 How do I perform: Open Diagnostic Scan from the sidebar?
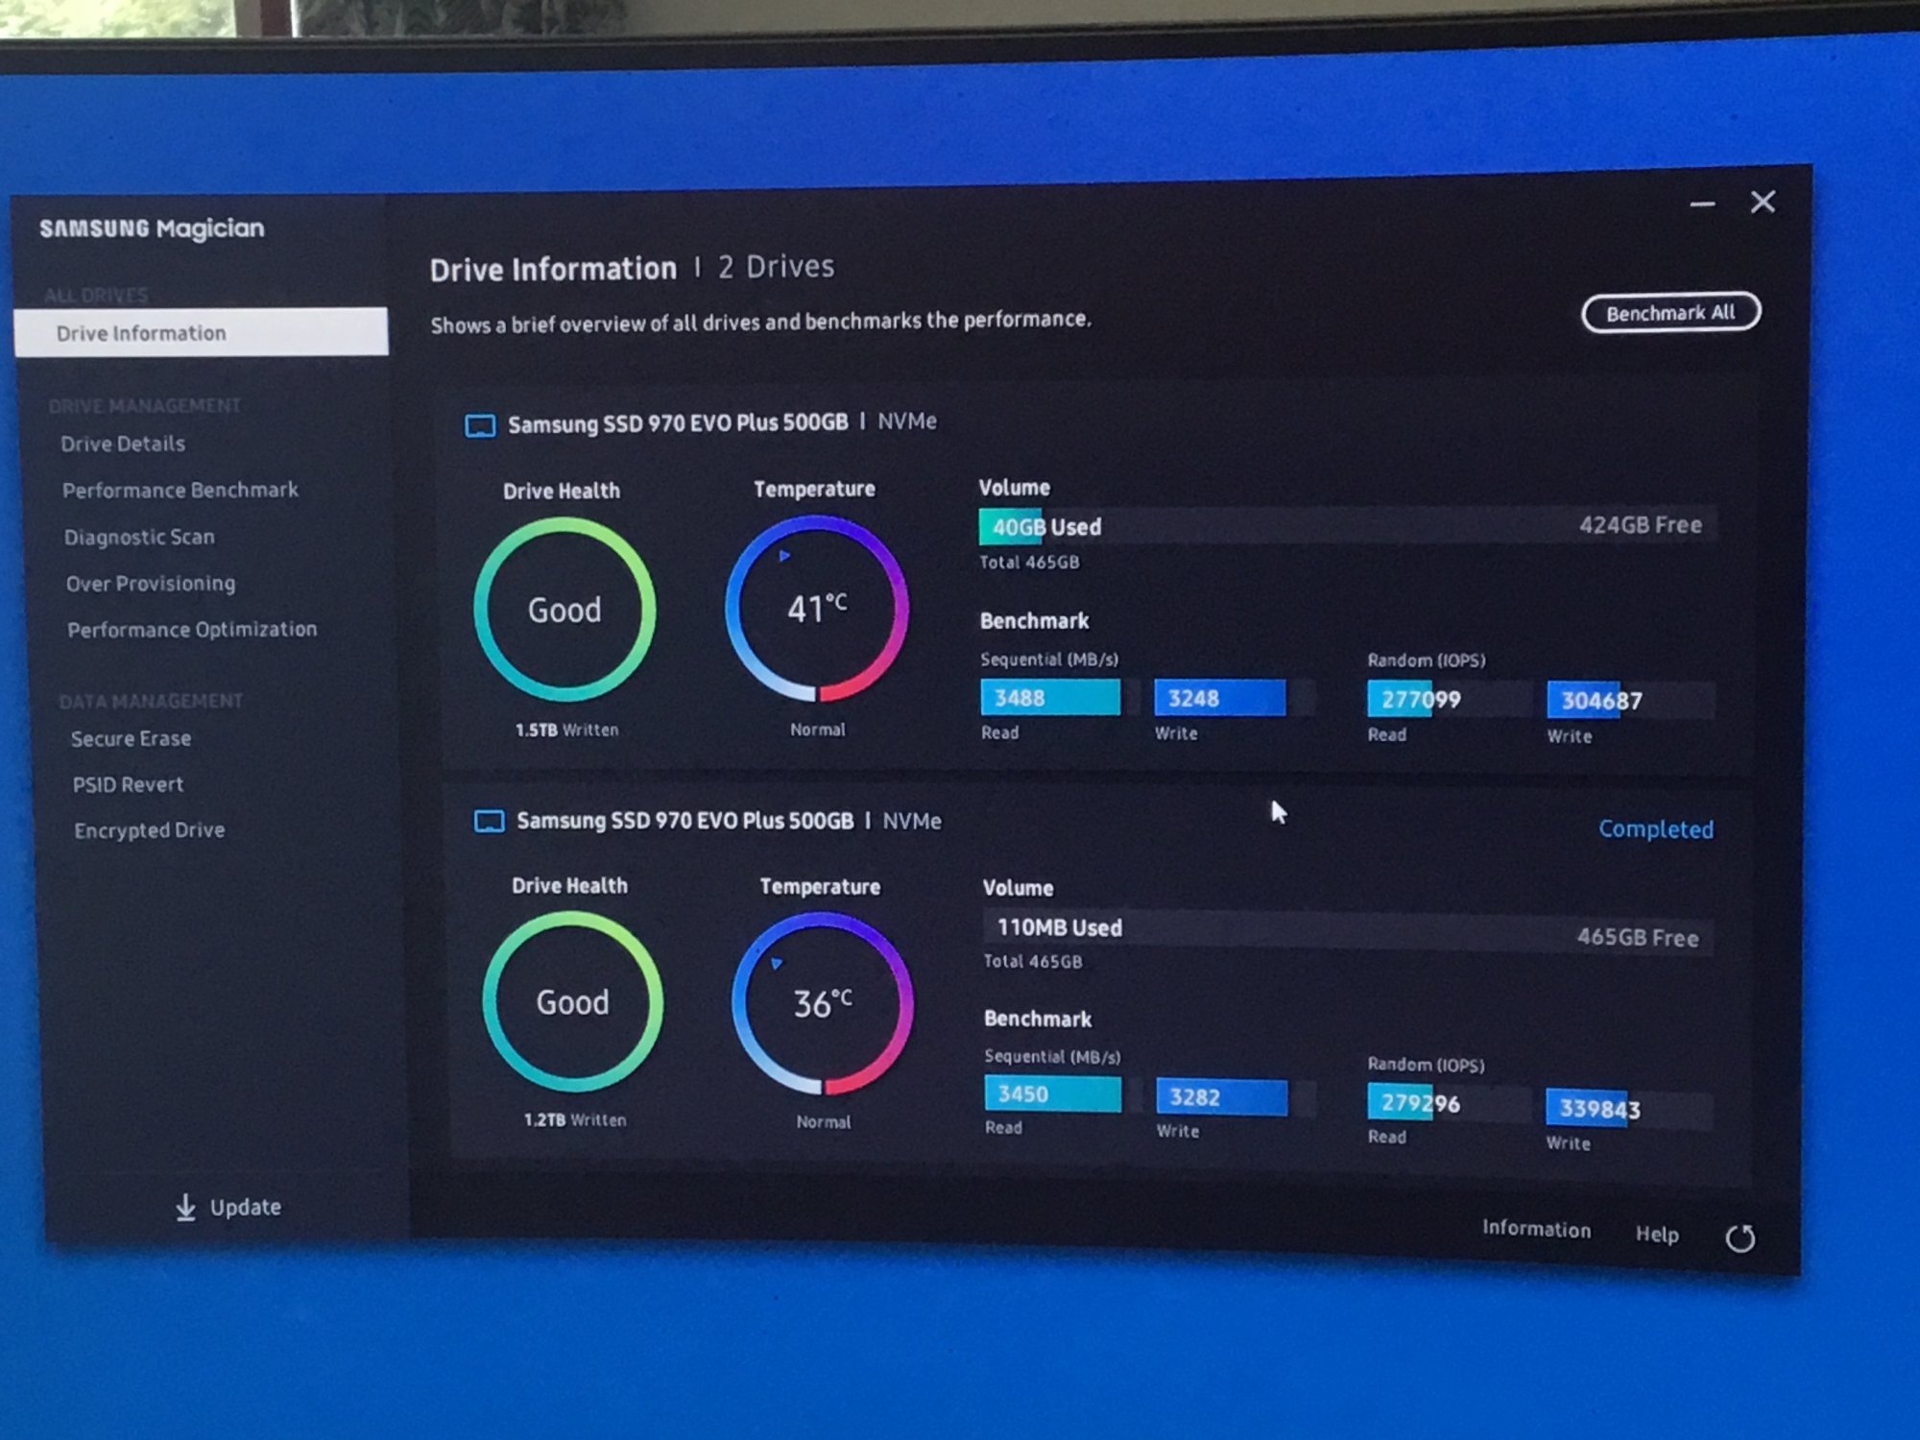[139, 537]
